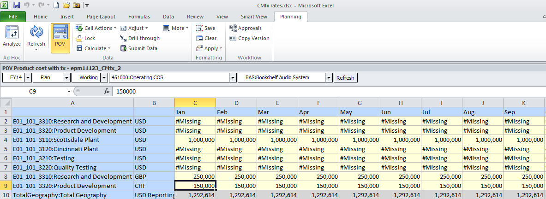The image size is (546, 199).
Task: Click the Analyze ad hoc icon
Action: tap(12, 36)
